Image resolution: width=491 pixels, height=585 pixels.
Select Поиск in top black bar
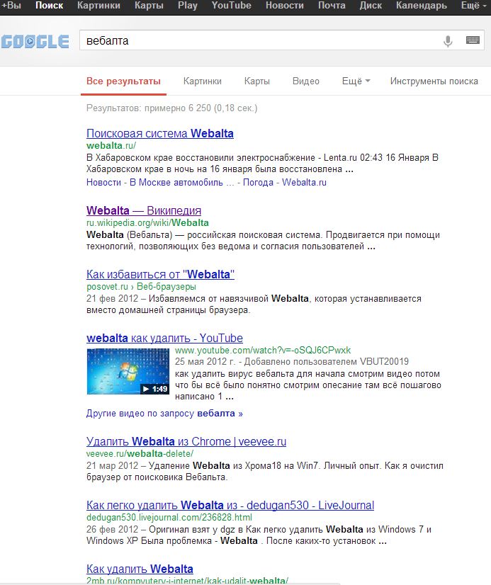(x=50, y=6)
